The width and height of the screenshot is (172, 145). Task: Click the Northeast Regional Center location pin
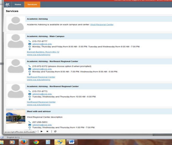30,74
